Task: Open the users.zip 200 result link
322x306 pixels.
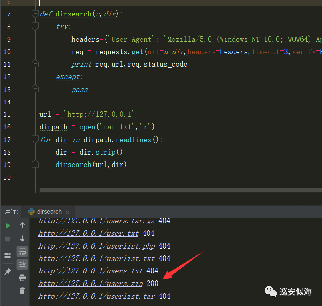Action: pos(91,284)
